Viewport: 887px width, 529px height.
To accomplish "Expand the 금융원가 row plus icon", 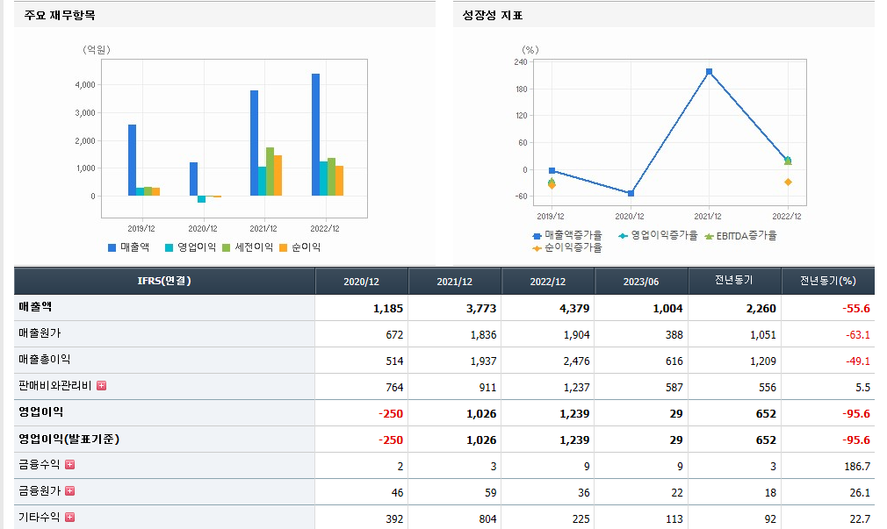I will (69, 490).
